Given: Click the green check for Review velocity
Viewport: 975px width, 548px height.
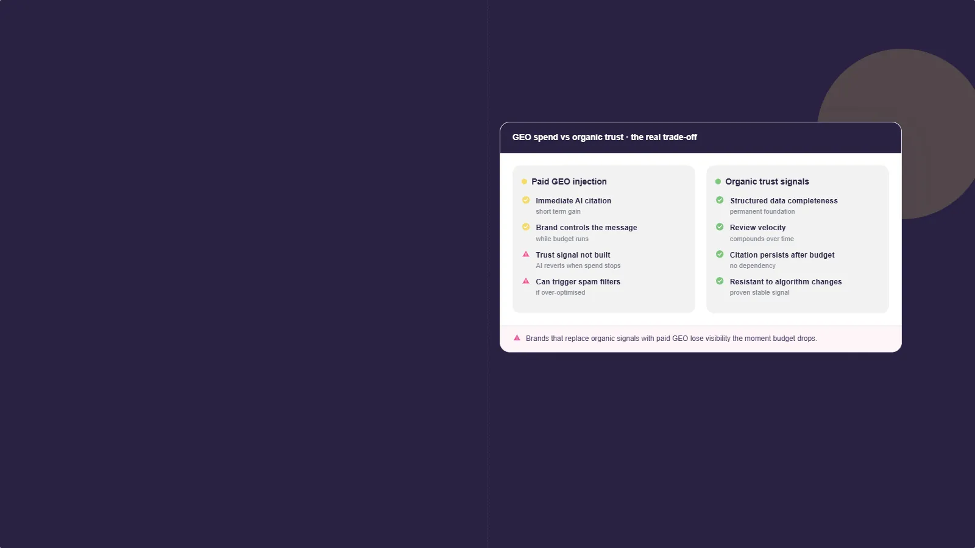Looking at the screenshot, I should click(x=720, y=227).
